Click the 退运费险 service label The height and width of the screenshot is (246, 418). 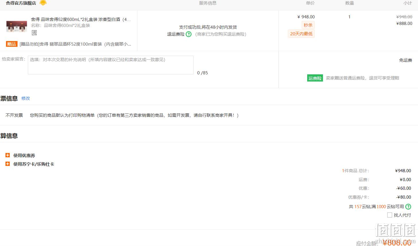[x=176, y=34]
